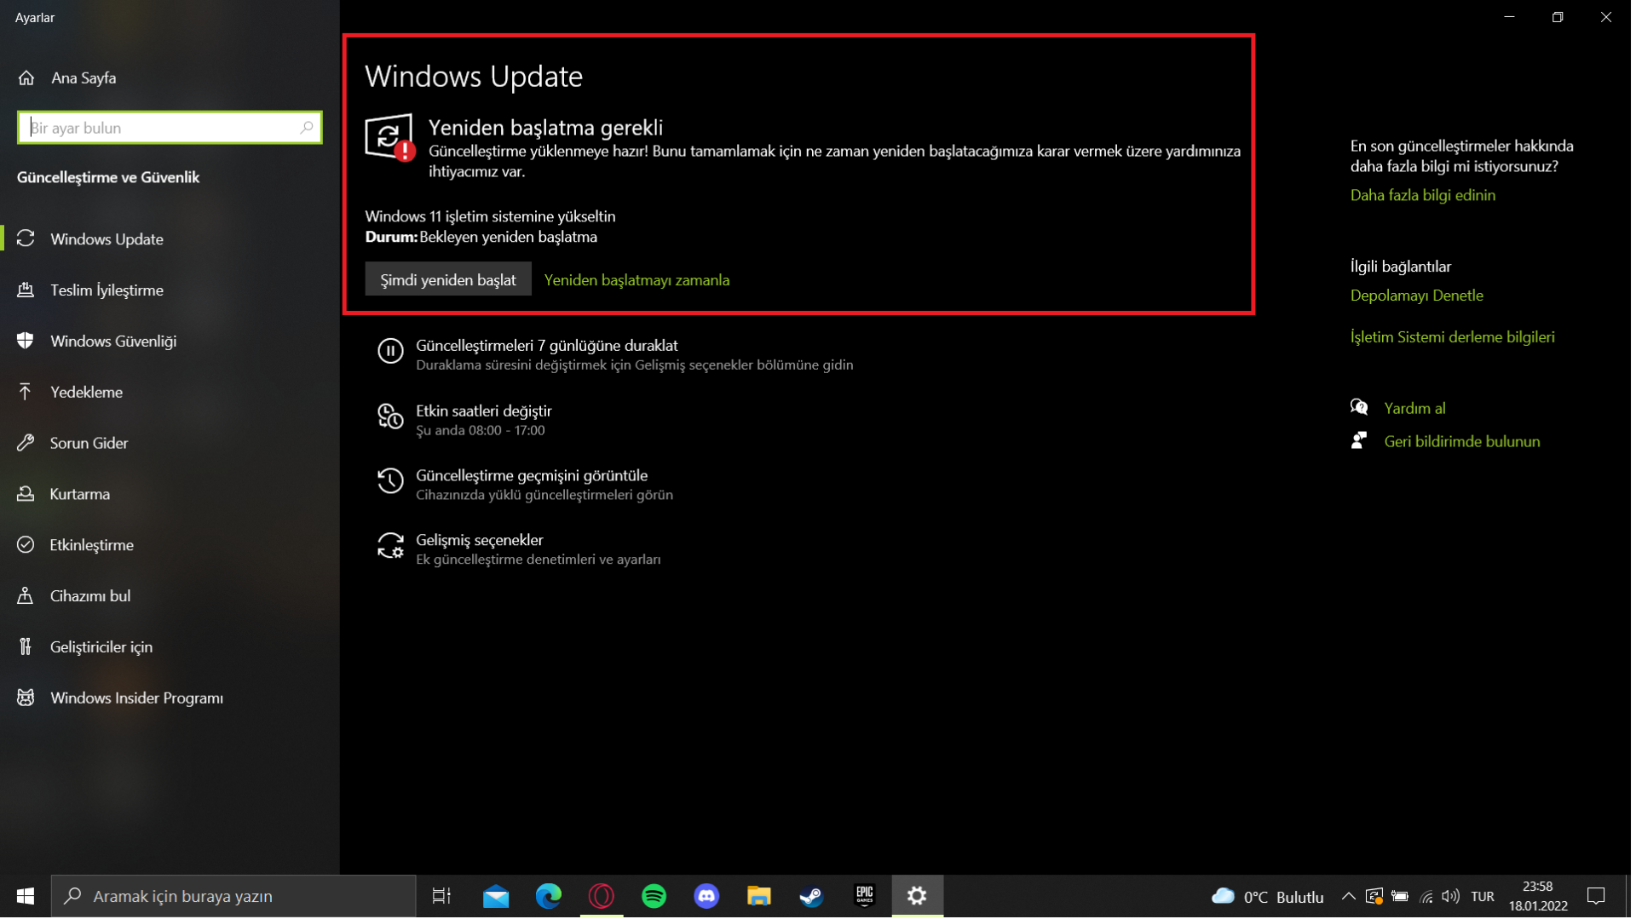Viewport: 1636px width, 919px height.
Task: Open Epic Games Launcher from taskbar
Action: pyautogui.click(x=867, y=898)
